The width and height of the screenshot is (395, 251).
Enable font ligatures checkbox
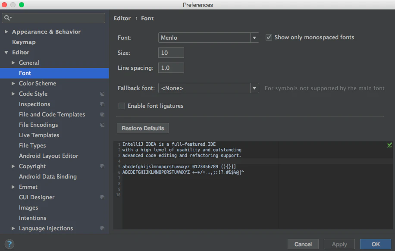point(122,106)
